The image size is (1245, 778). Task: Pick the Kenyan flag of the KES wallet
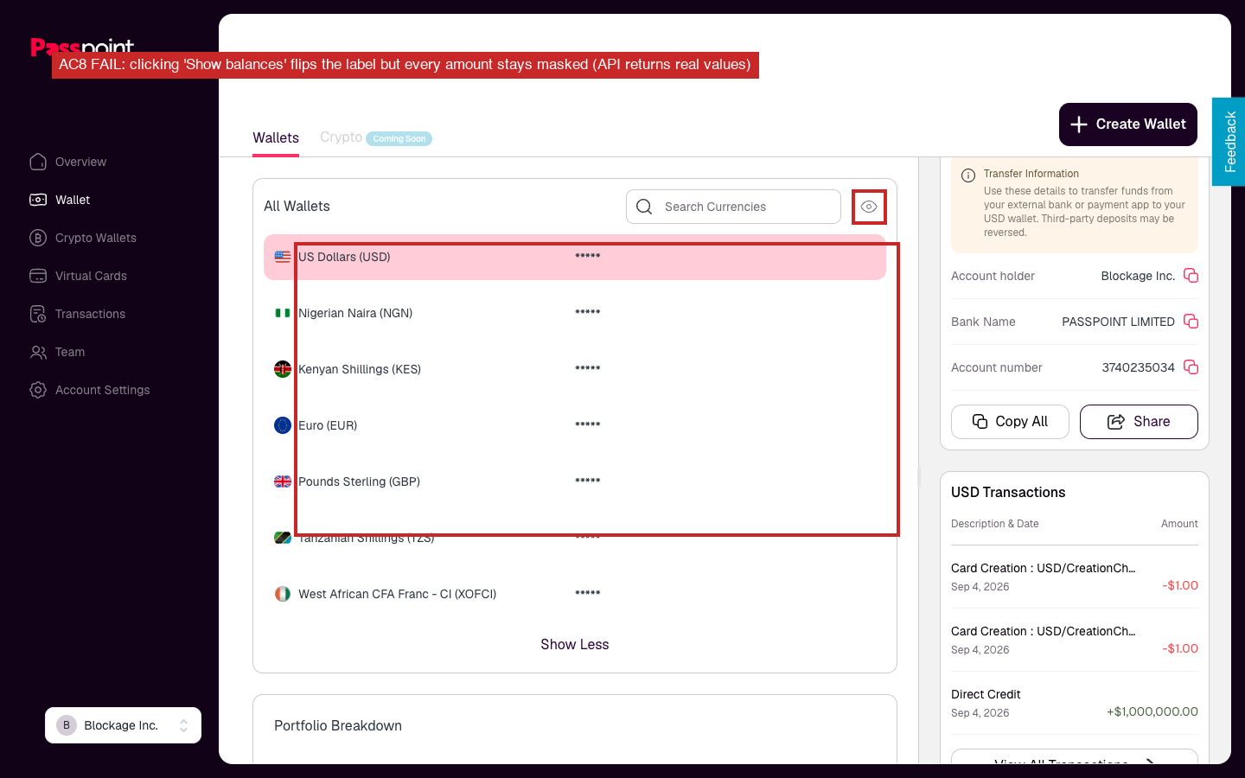(x=283, y=369)
